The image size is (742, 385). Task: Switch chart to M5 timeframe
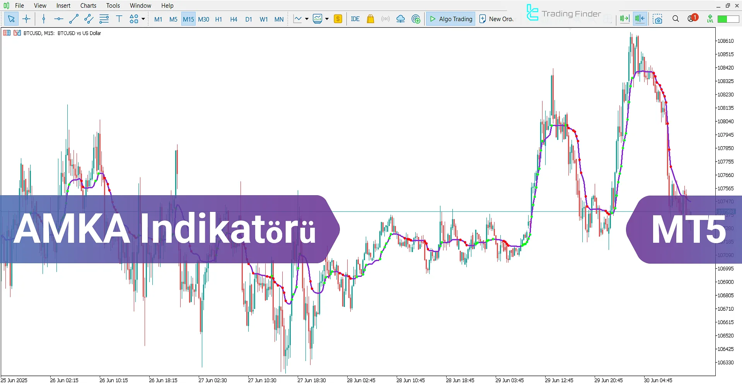(173, 19)
